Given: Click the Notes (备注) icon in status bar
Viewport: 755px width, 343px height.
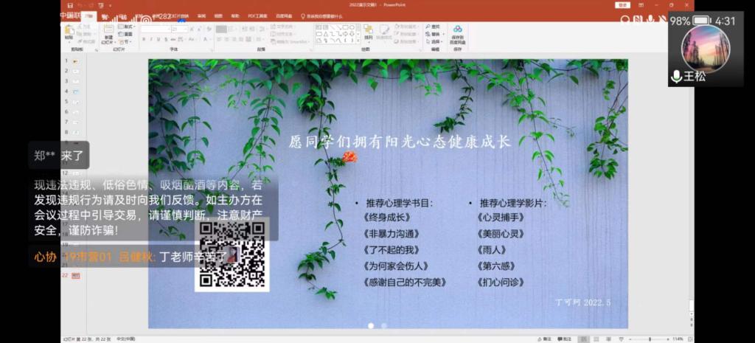Looking at the screenshot, I should coord(543,339).
